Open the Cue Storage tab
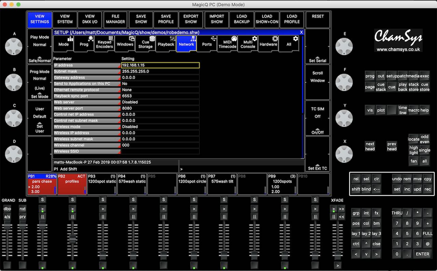The image size is (437, 271). click(145, 44)
